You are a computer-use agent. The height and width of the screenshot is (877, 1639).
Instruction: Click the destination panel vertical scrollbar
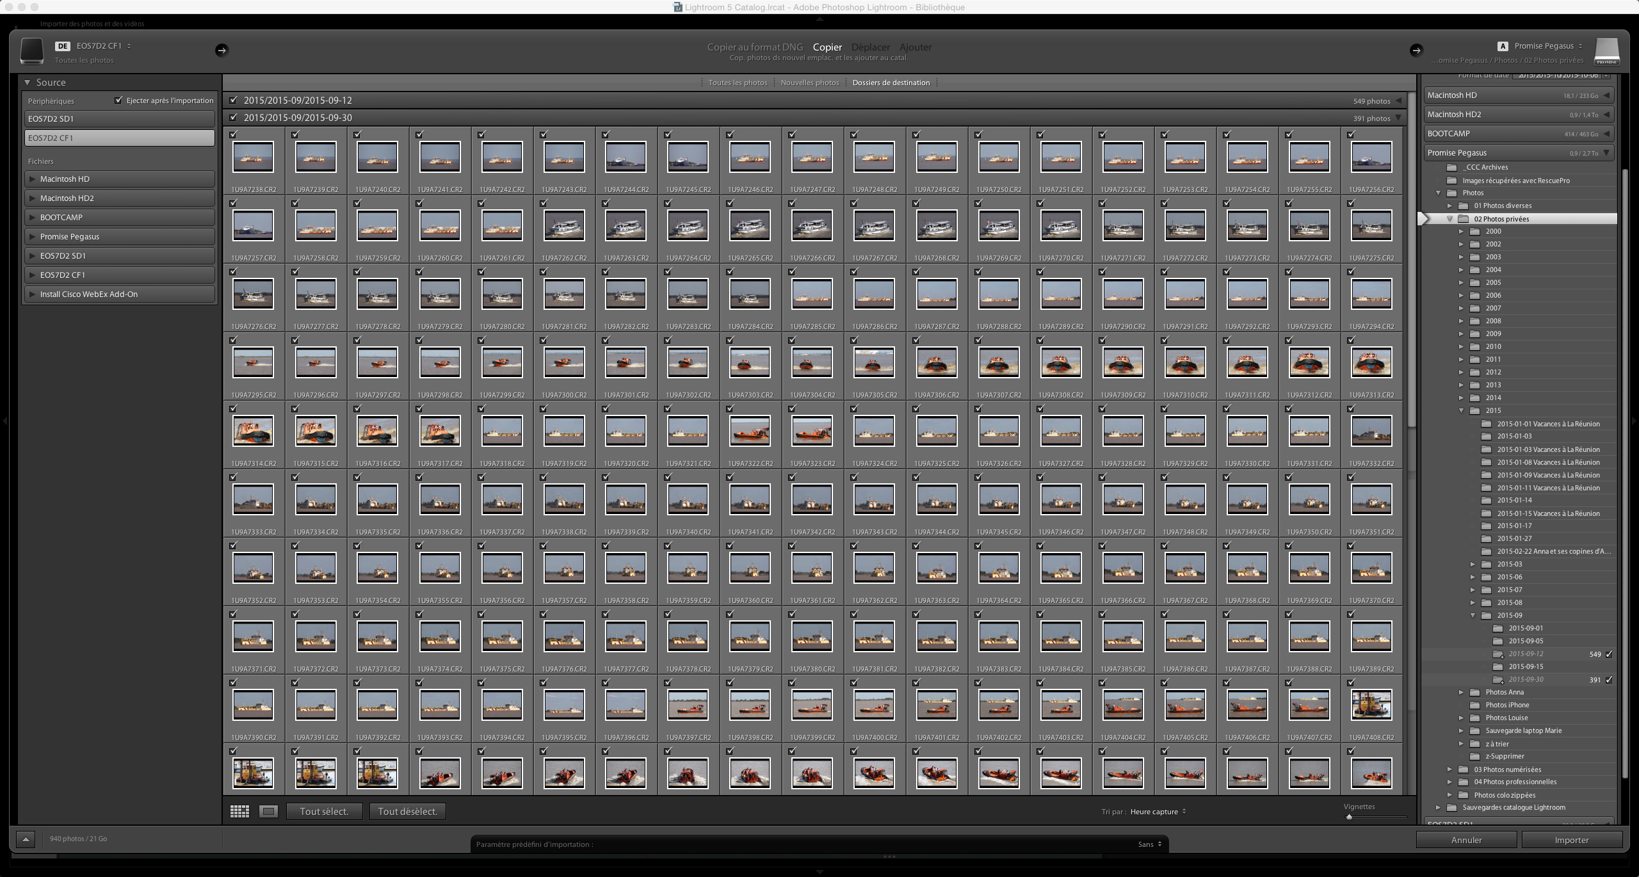coord(1624,474)
